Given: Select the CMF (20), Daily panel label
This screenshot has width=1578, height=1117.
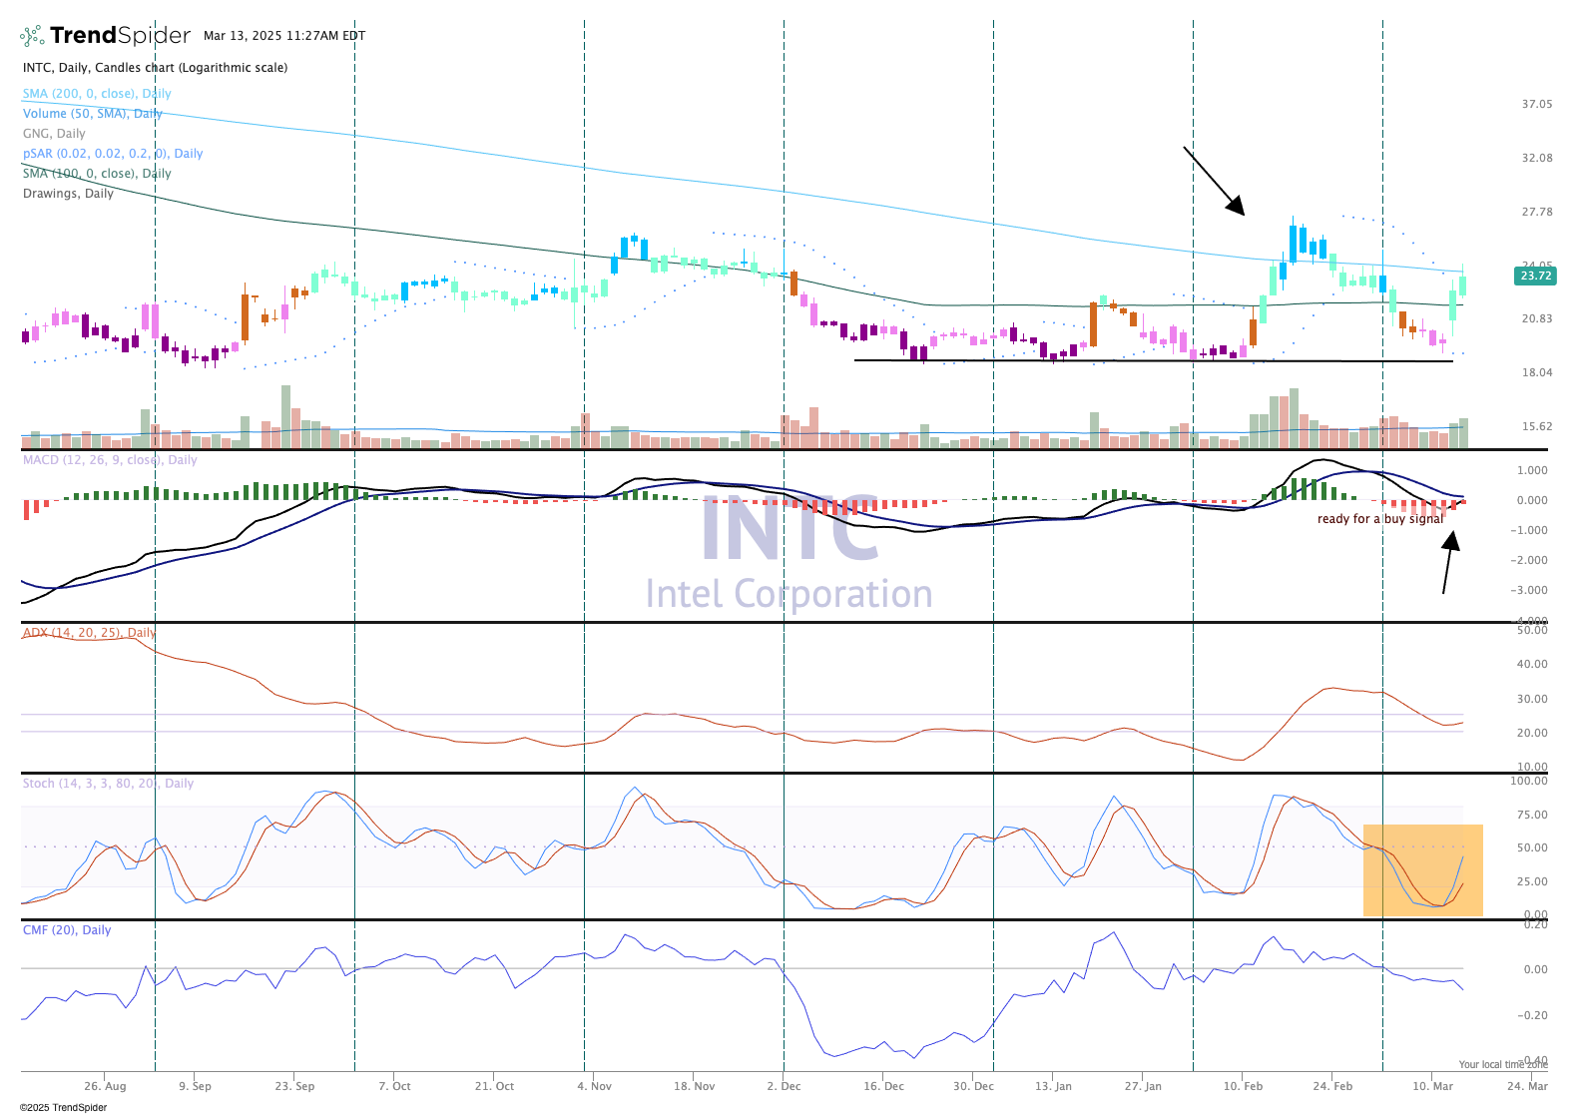Looking at the screenshot, I should click(67, 930).
